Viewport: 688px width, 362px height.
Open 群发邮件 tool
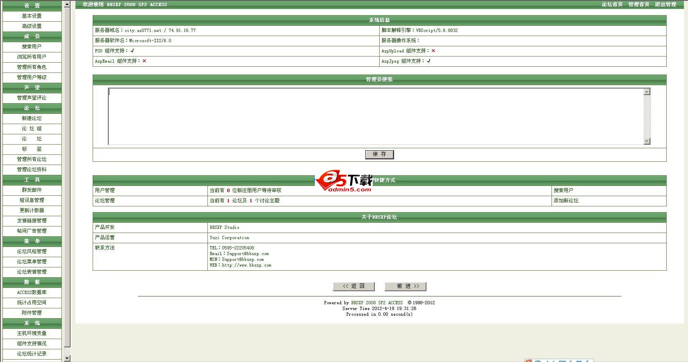click(x=32, y=190)
